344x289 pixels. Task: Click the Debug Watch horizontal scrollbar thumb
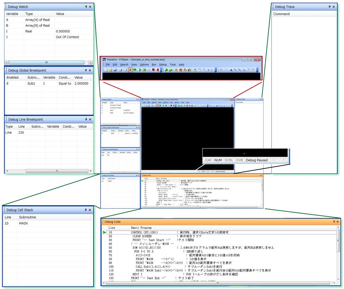point(47,62)
